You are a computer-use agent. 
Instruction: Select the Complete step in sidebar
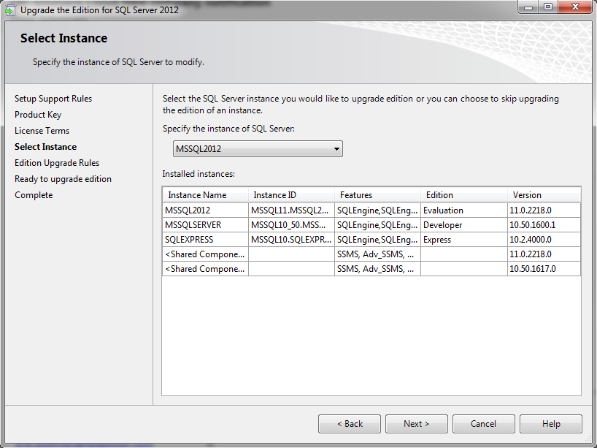pyautogui.click(x=34, y=195)
